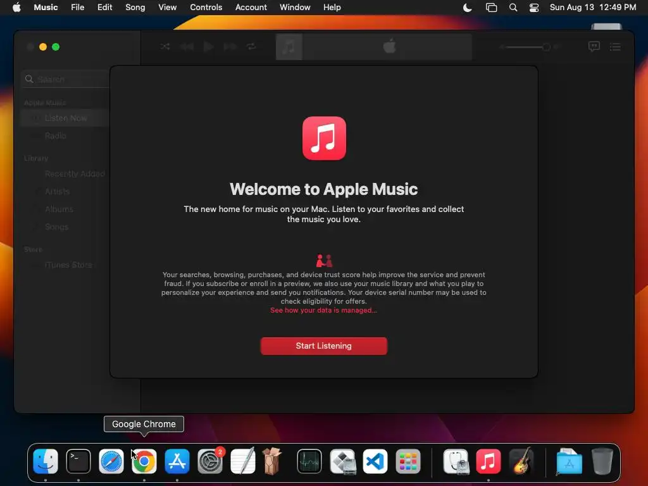Screen dimensions: 648x486
Task: Click the Apple Music app icon in welcome dialog
Action: pyautogui.click(x=324, y=138)
